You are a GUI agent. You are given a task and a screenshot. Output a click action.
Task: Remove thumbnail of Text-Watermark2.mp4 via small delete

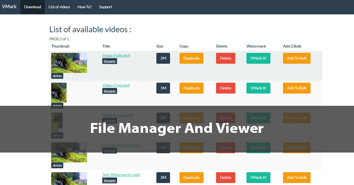tap(57, 165)
